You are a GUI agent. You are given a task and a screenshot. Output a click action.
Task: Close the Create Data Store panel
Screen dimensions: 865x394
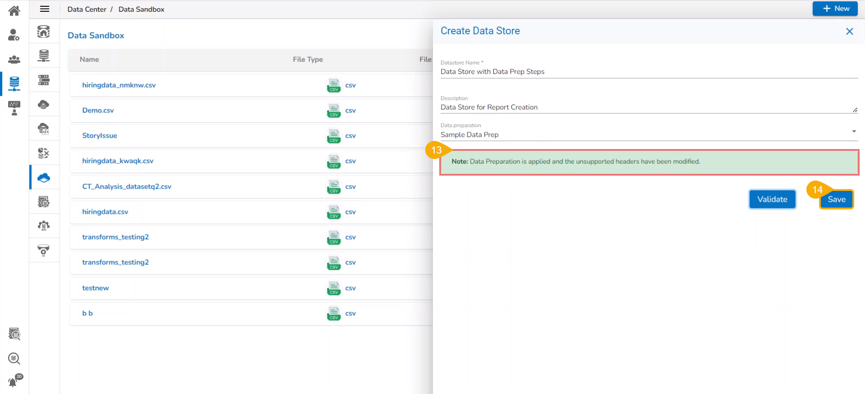tap(849, 31)
